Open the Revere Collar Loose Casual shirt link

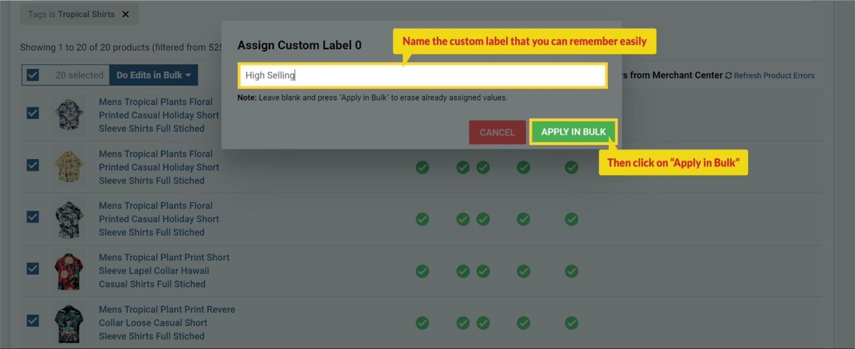point(167,322)
